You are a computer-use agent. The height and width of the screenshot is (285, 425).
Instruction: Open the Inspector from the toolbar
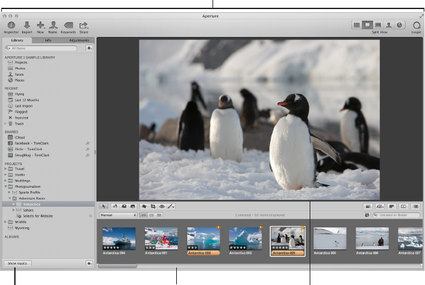(x=11, y=25)
